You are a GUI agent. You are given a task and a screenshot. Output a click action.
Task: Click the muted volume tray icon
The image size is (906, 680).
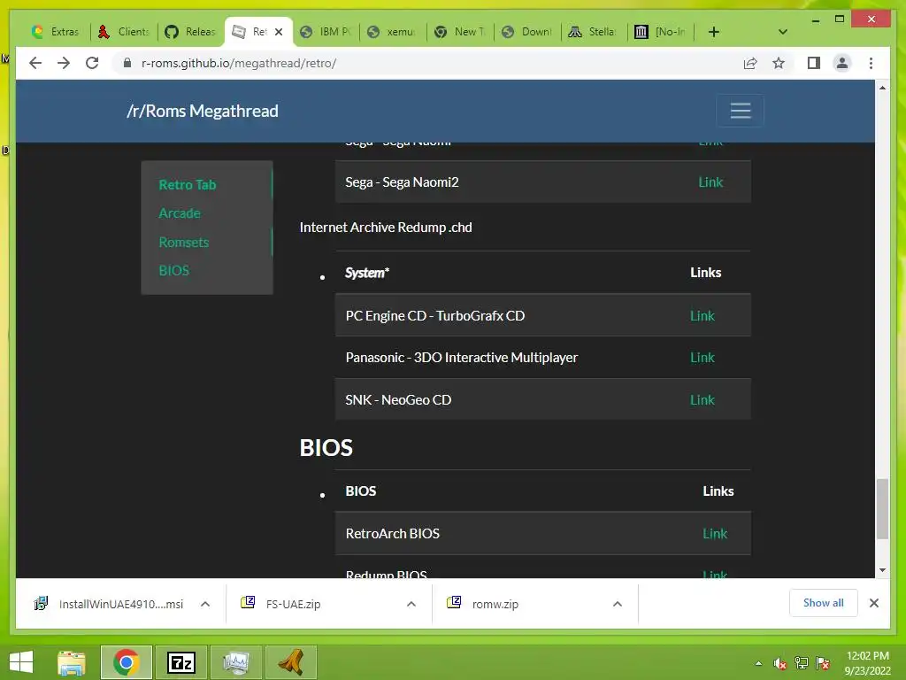click(780, 663)
